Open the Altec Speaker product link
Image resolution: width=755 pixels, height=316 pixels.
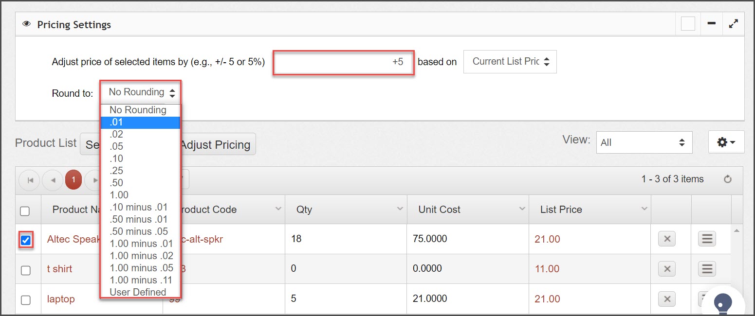pyautogui.click(x=74, y=239)
